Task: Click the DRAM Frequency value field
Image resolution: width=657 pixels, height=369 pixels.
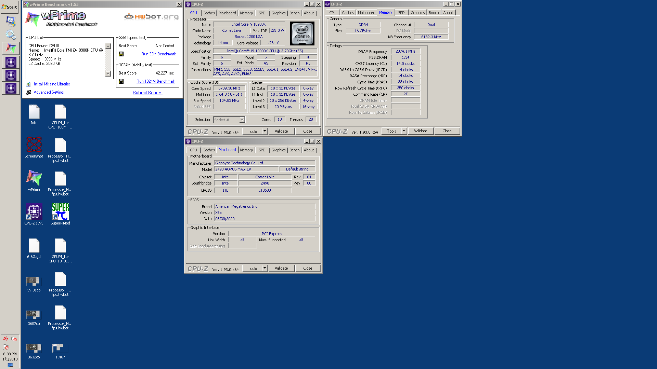Action: (405, 51)
